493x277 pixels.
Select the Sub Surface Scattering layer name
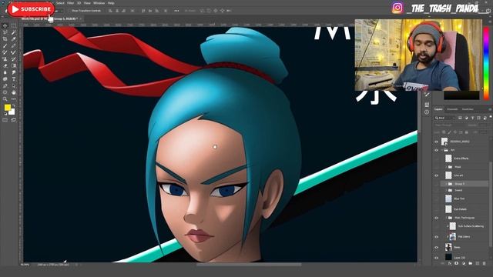tap(471, 226)
